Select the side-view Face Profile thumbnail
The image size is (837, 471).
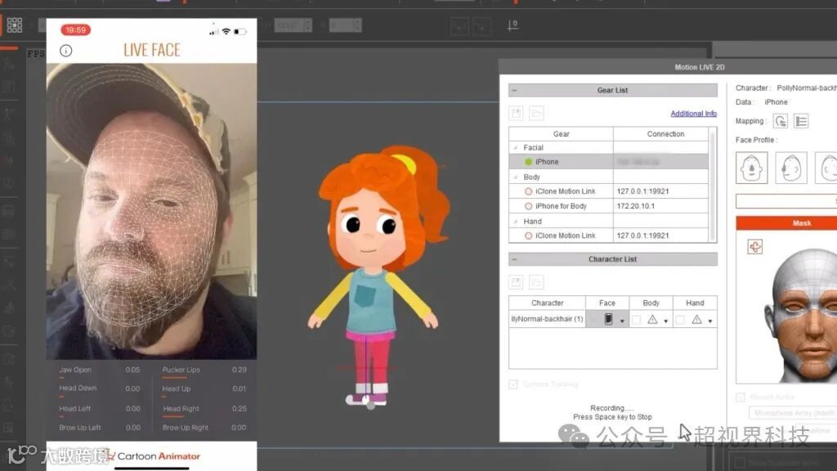point(790,168)
